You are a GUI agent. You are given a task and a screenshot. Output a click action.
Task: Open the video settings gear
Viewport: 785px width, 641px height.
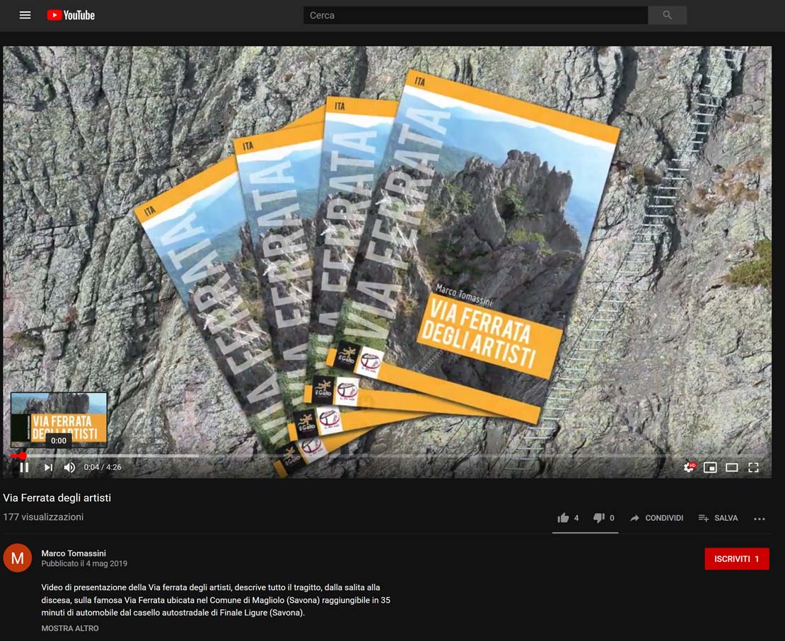[x=689, y=467]
